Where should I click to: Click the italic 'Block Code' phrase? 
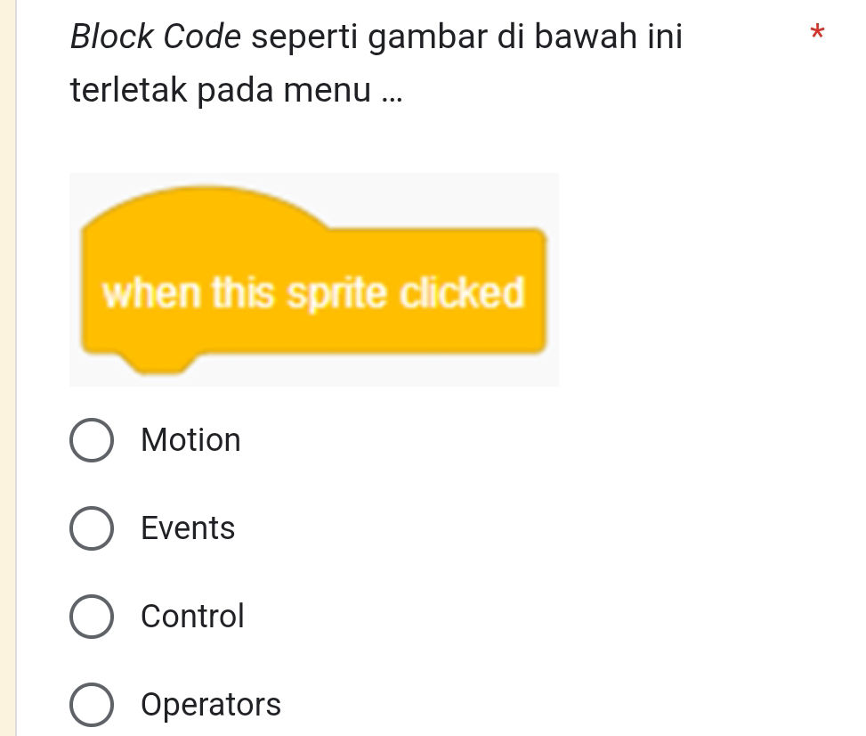click(x=154, y=37)
